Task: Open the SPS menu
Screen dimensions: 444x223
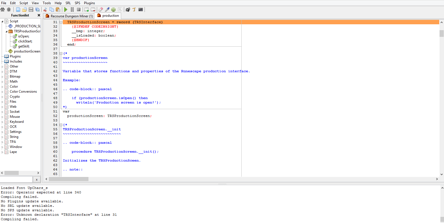Action: [x=78, y=3]
